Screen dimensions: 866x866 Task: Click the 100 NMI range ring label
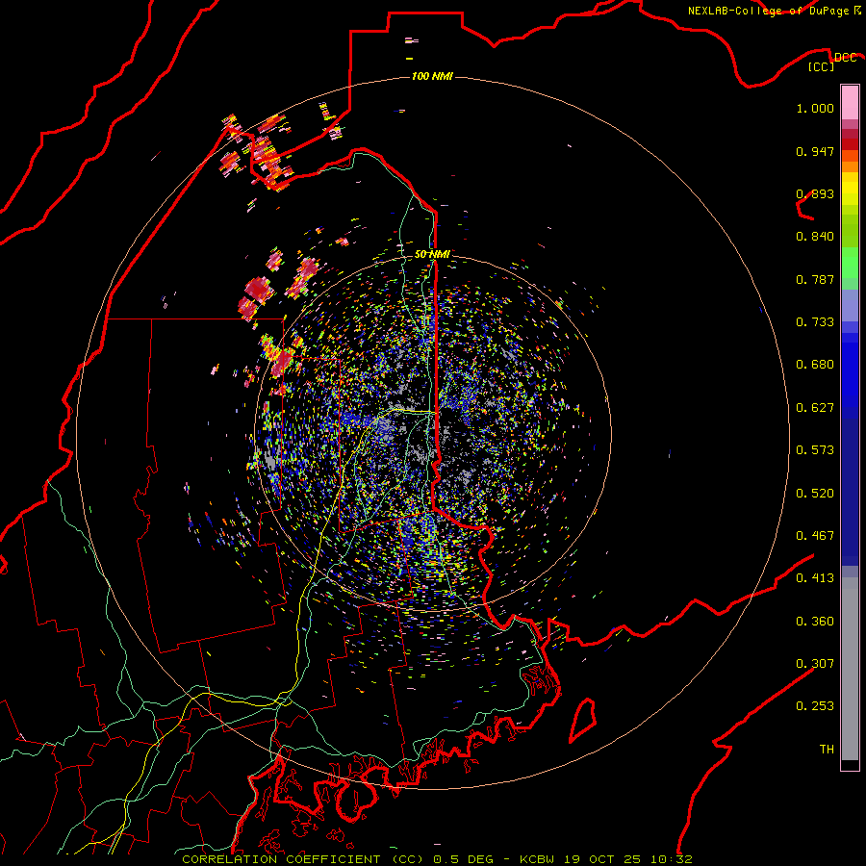point(432,76)
